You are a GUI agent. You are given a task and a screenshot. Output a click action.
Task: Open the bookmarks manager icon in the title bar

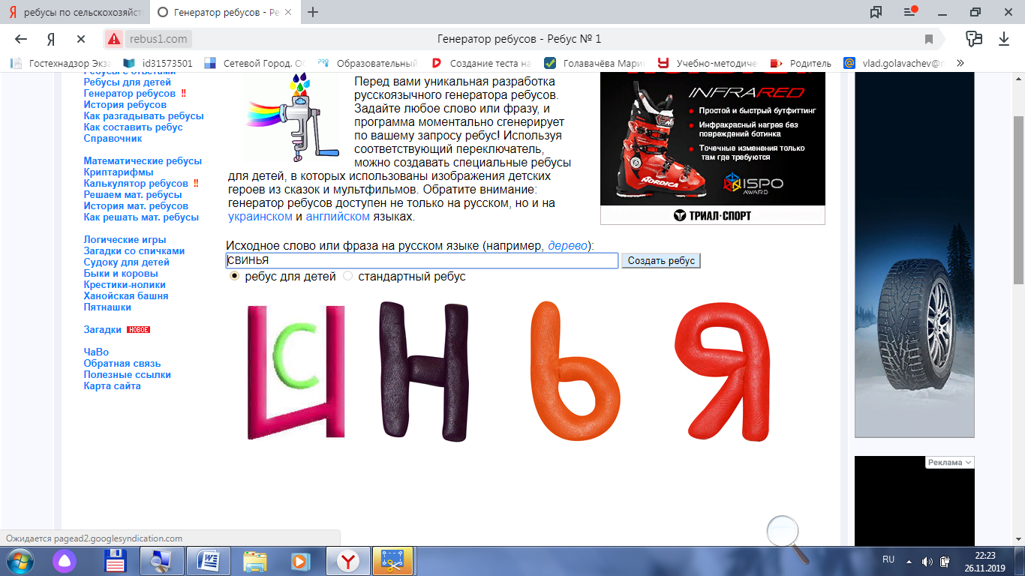coord(876,12)
